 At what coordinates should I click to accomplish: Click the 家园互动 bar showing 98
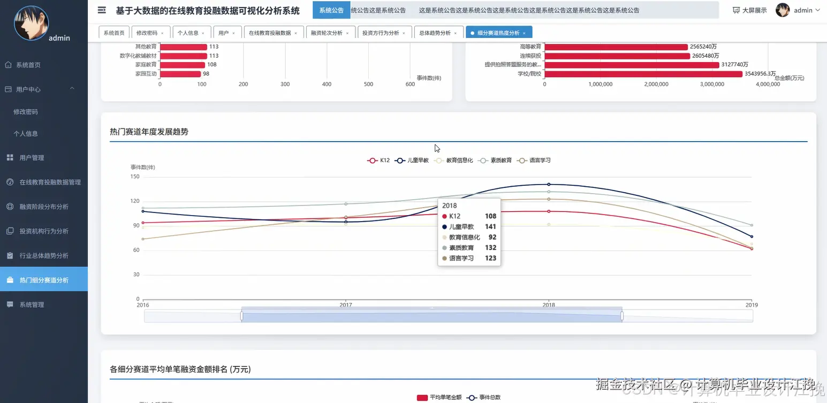point(180,74)
